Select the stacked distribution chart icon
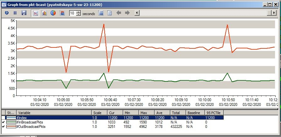 point(62,13)
